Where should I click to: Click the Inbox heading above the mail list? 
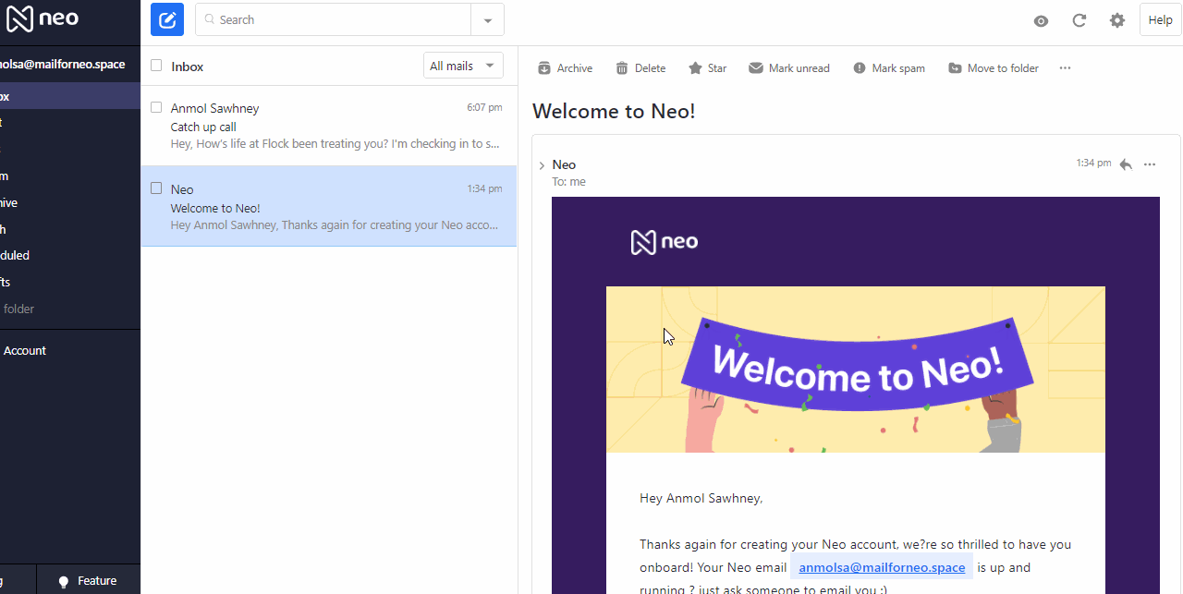click(188, 67)
